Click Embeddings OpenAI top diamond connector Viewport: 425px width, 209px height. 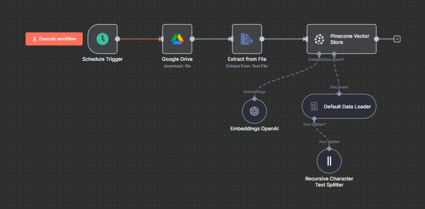(x=254, y=99)
